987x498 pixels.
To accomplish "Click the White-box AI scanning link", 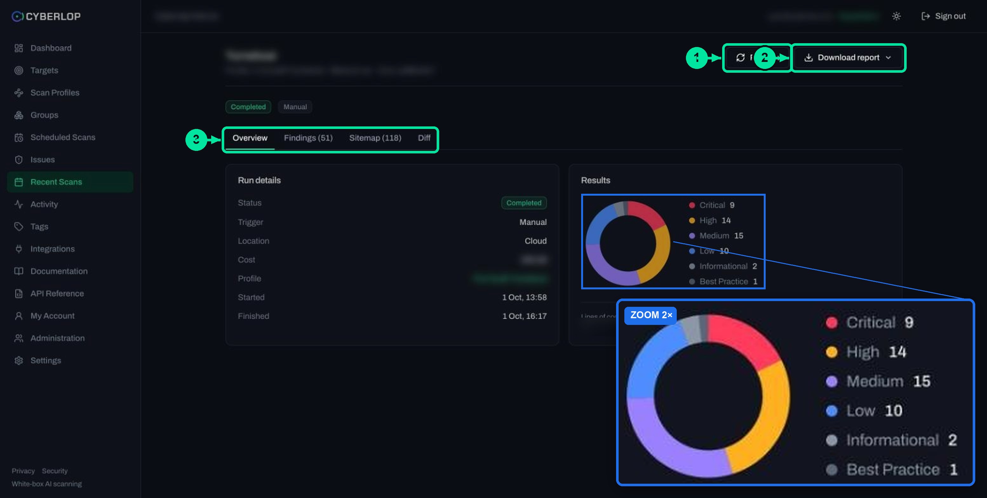I will 47,484.
